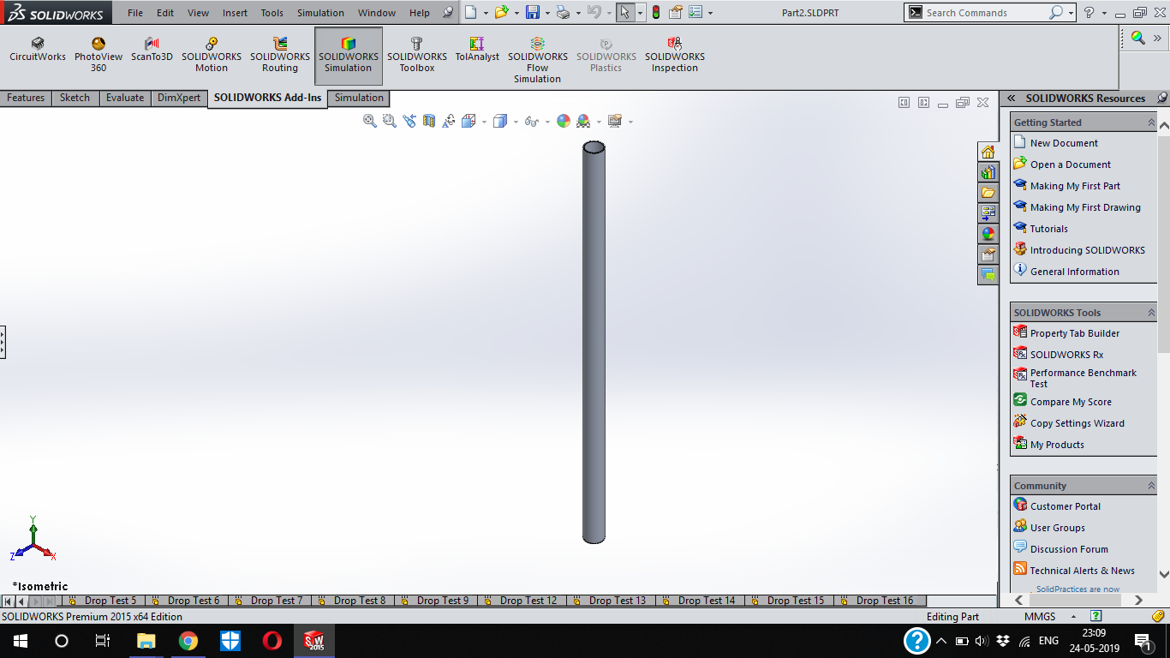Open Opera browser from the taskbar
The width and height of the screenshot is (1170, 658).
coord(272,641)
